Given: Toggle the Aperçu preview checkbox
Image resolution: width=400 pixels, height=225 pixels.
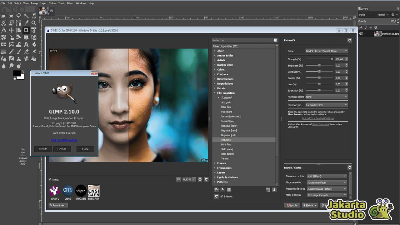Looking at the screenshot, I should pyautogui.click(x=50, y=179).
